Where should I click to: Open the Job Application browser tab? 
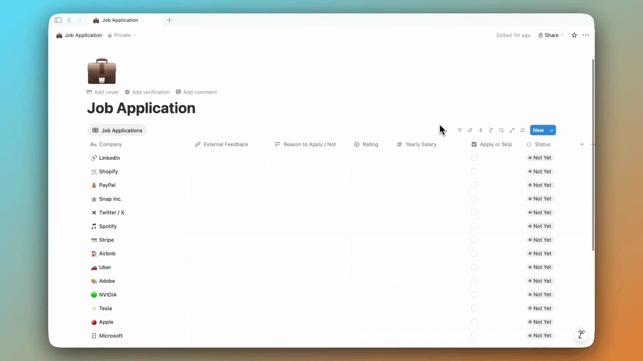point(125,20)
